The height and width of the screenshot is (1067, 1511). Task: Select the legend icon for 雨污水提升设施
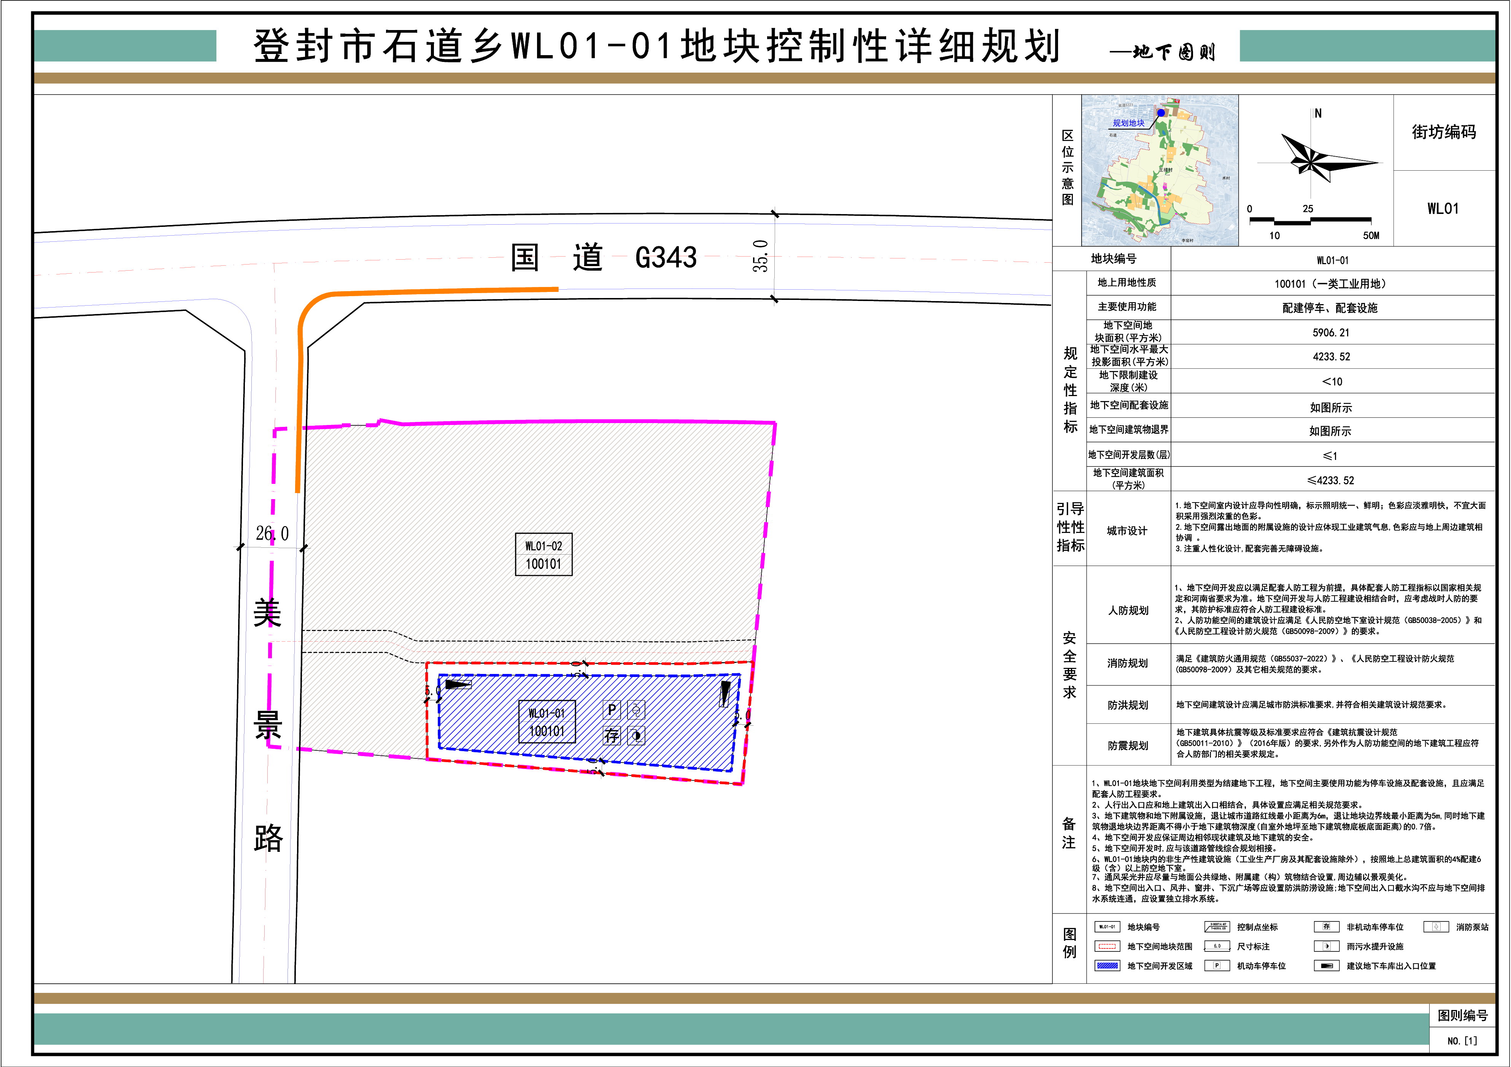point(1326,947)
